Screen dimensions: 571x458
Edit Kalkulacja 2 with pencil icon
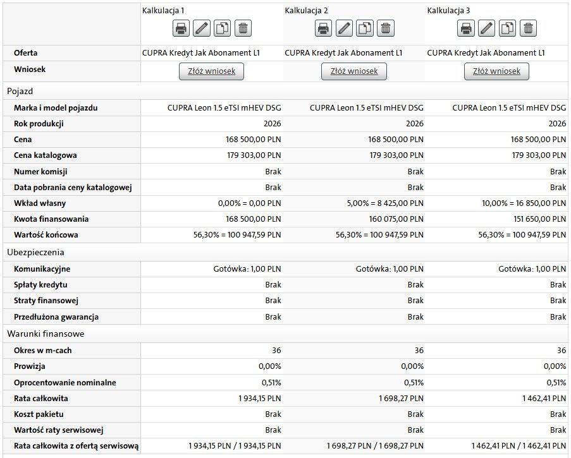pyautogui.click(x=344, y=28)
